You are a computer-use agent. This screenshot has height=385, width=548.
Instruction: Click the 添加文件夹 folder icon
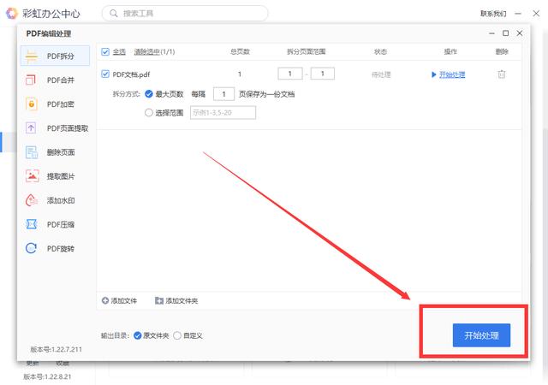(x=159, y=301)
